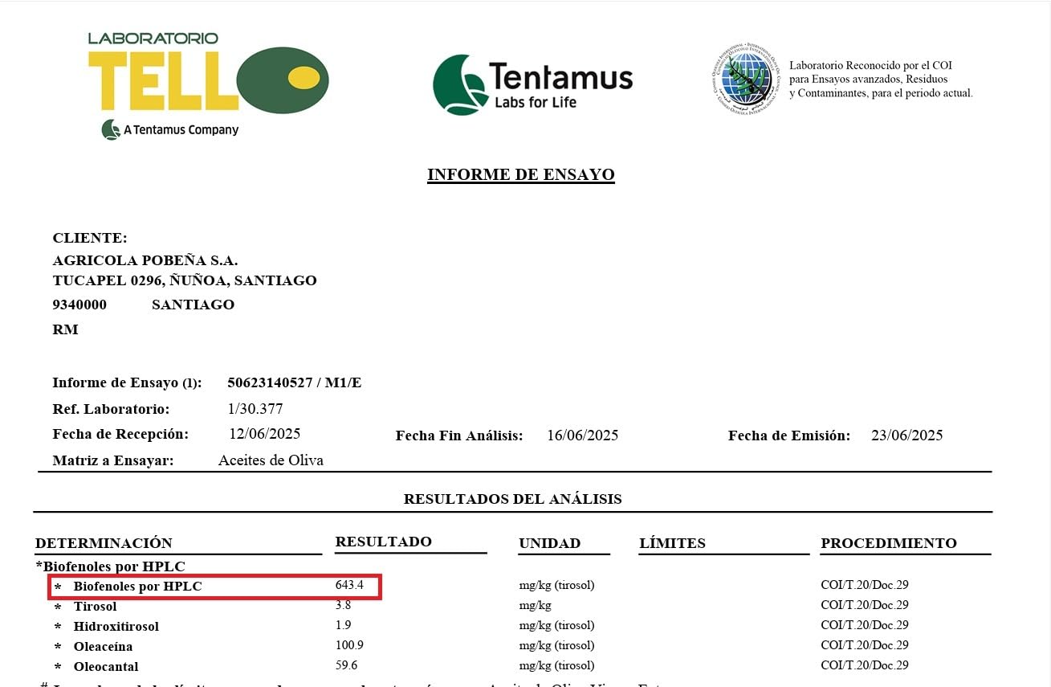Click the procedure code in the Tirosol row
The height and width of the screenshot is (687, 1051).
[x=865, y=605]
